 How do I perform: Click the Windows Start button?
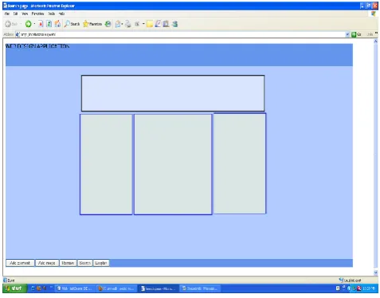14,288
